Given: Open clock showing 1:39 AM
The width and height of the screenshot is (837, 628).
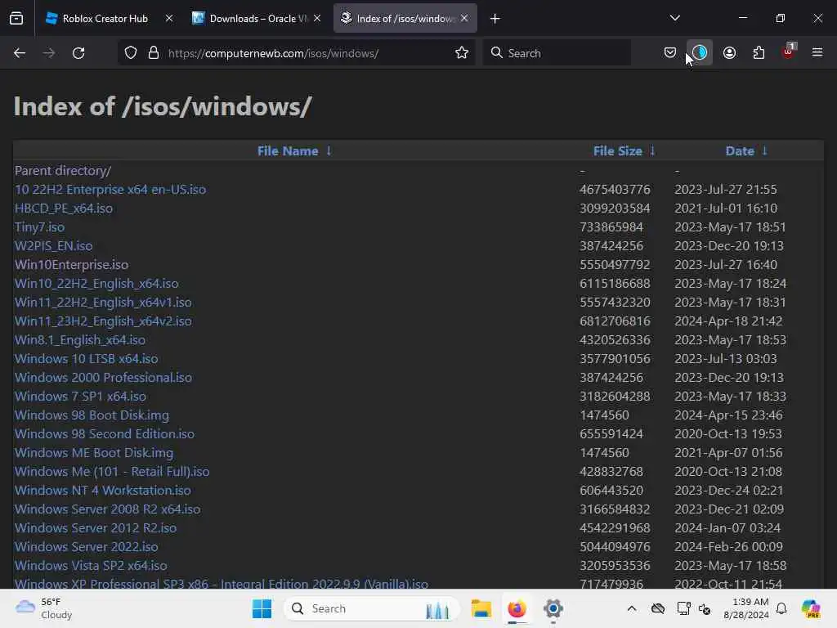Looking at the screenshot, I should tap(746, 608).
